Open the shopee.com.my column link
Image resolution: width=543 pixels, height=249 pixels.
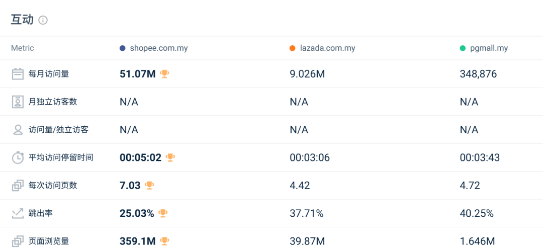coord(159,48)
